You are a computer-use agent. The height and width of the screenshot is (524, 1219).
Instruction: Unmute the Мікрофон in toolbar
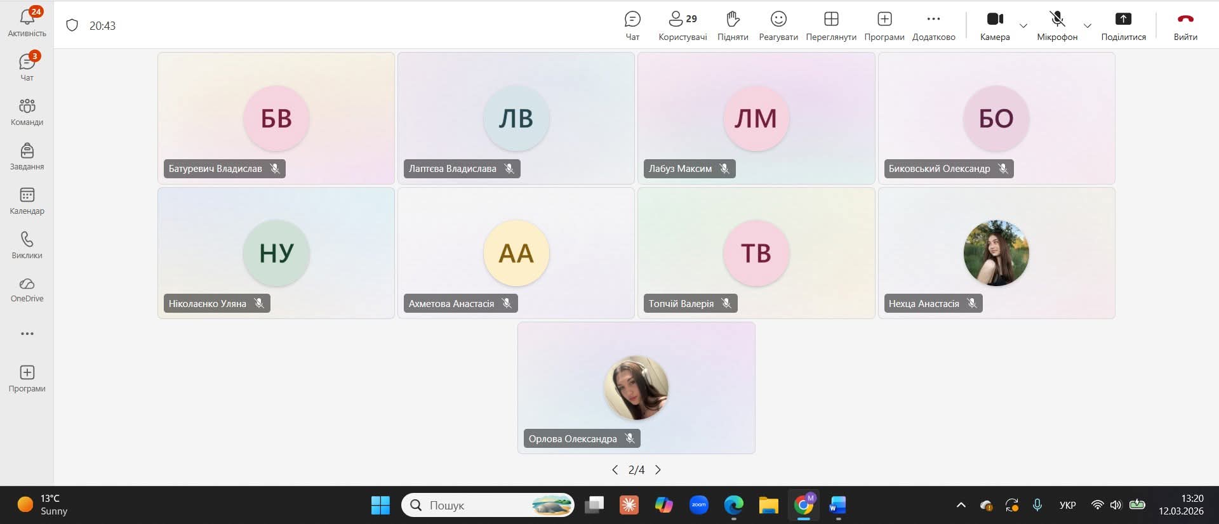(1057, 25)
